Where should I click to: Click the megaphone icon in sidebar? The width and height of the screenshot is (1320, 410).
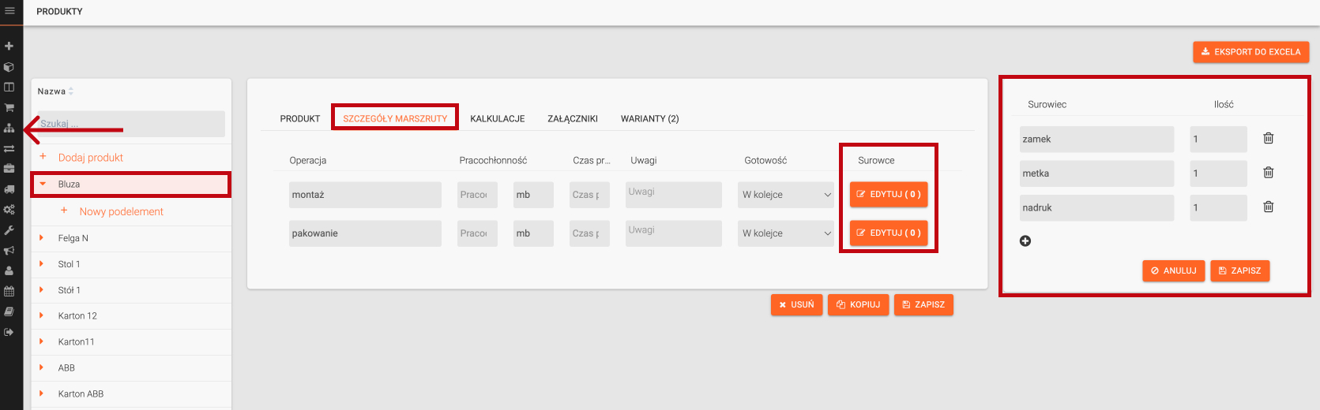pyautogui.click(x=9, y=251)
